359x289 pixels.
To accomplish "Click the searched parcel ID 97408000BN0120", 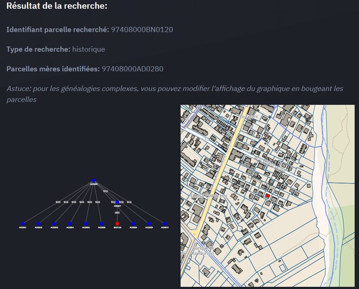I will [x=142, y=30].
